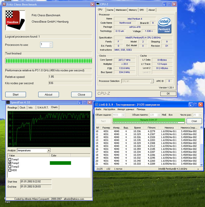
Task: Open the Настройки menu in LinX
Action: pyautogui.click(x=109, y=109)
